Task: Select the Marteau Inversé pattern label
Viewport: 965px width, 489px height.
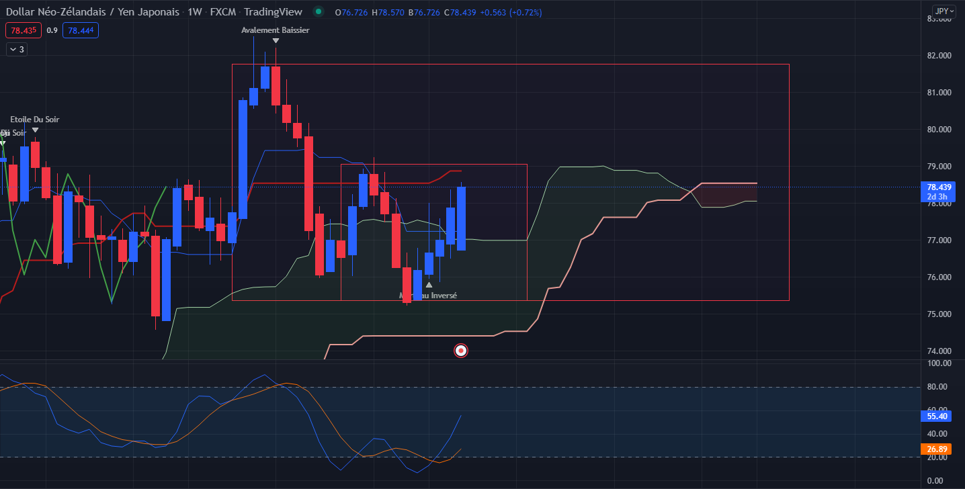Action: (428, 296)
